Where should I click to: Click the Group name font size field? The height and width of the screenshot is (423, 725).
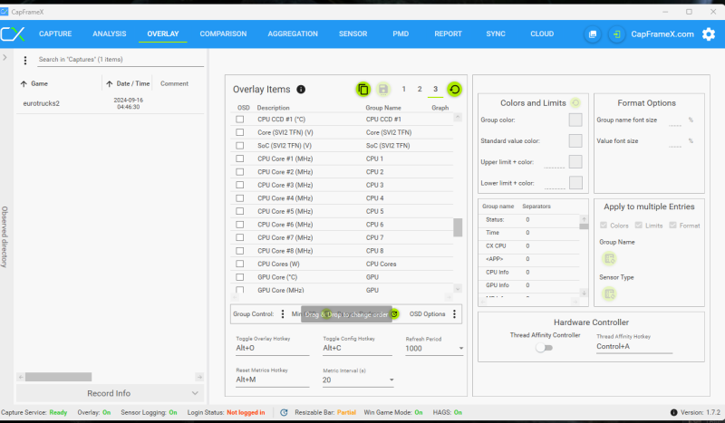click(x=675, y=120)
